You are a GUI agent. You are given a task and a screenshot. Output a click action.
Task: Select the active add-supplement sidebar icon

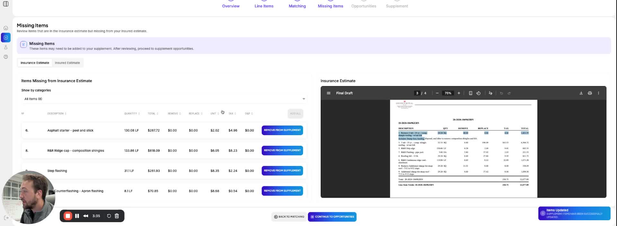pos(6,38)
